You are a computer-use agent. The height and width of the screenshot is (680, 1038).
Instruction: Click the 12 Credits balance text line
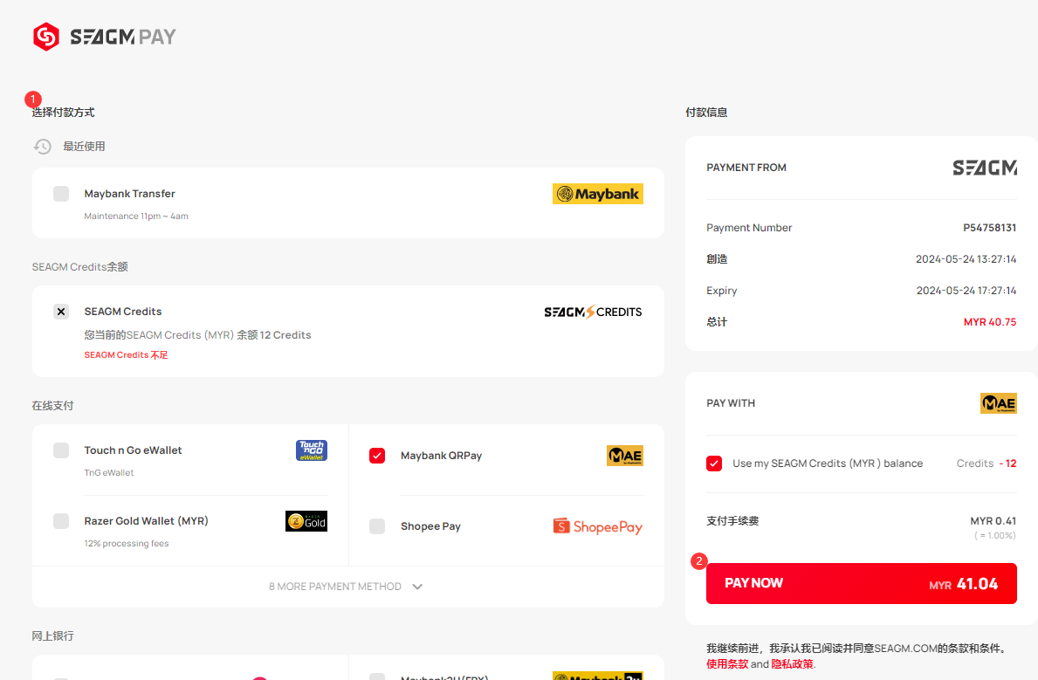(x=198, y=335)
